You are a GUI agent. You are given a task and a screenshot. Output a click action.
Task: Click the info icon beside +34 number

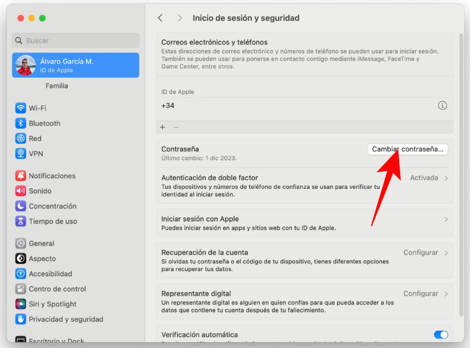[442, 105]
